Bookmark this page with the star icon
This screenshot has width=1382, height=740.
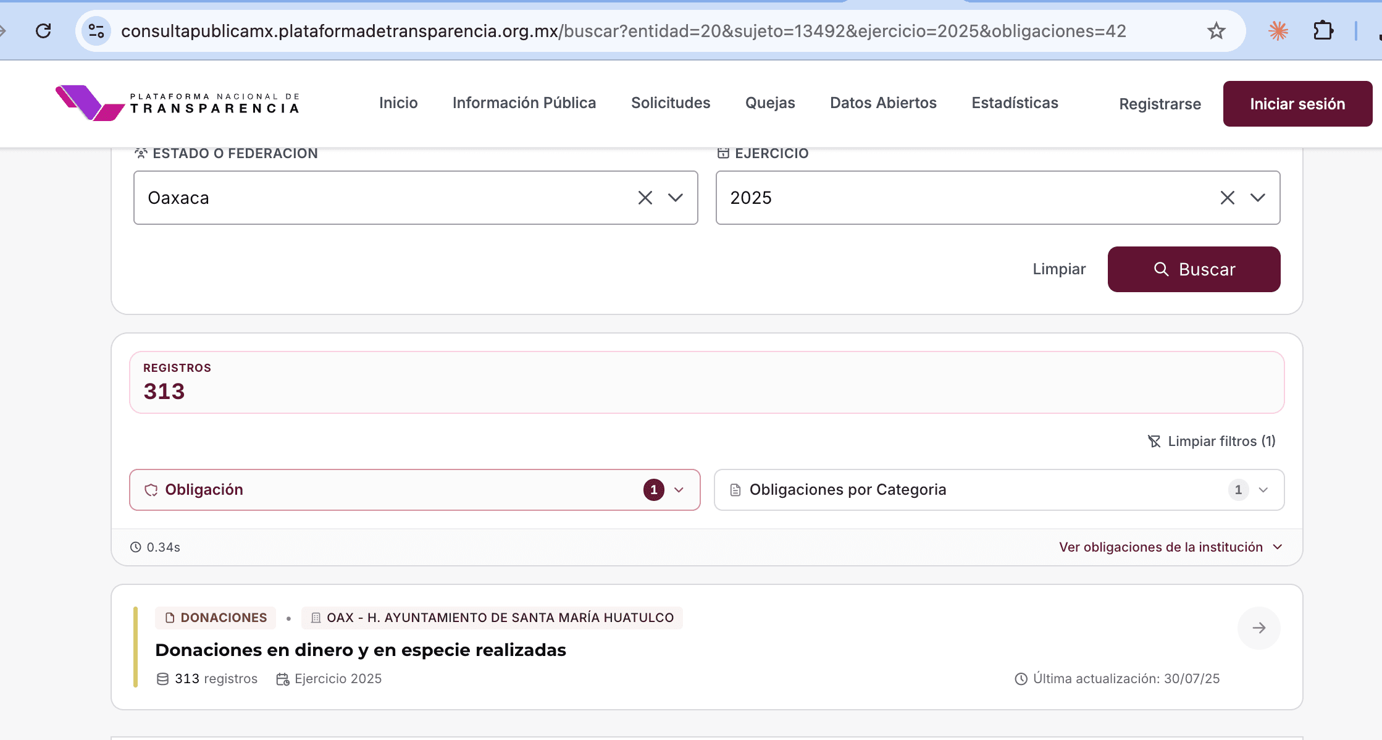[1216, 31]
